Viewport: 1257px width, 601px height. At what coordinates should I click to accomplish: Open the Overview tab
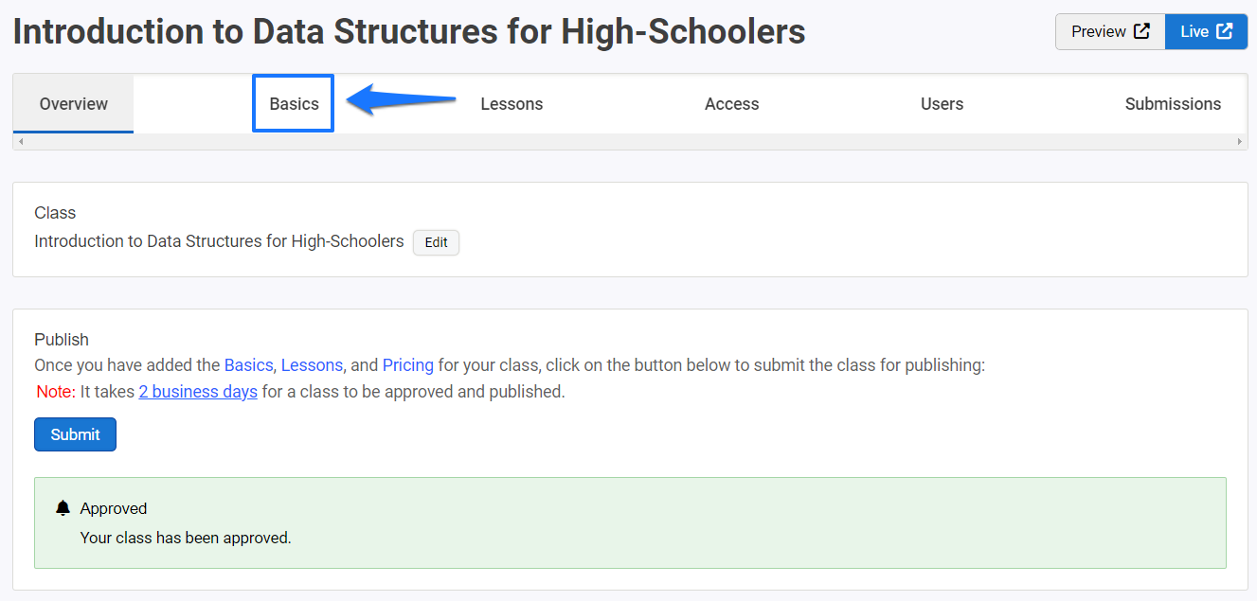coord(74,104)
